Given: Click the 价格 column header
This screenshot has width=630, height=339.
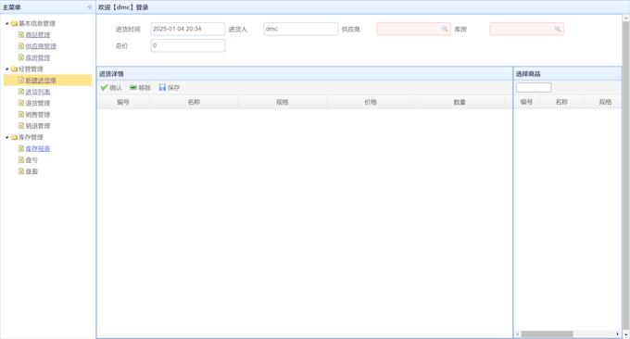Looking at the screenshot, I should coord(371,103).
